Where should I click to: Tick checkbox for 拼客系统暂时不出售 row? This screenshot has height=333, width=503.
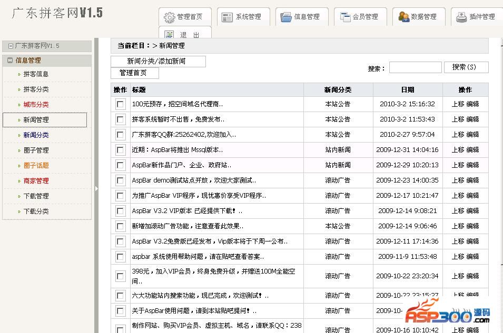120,119
